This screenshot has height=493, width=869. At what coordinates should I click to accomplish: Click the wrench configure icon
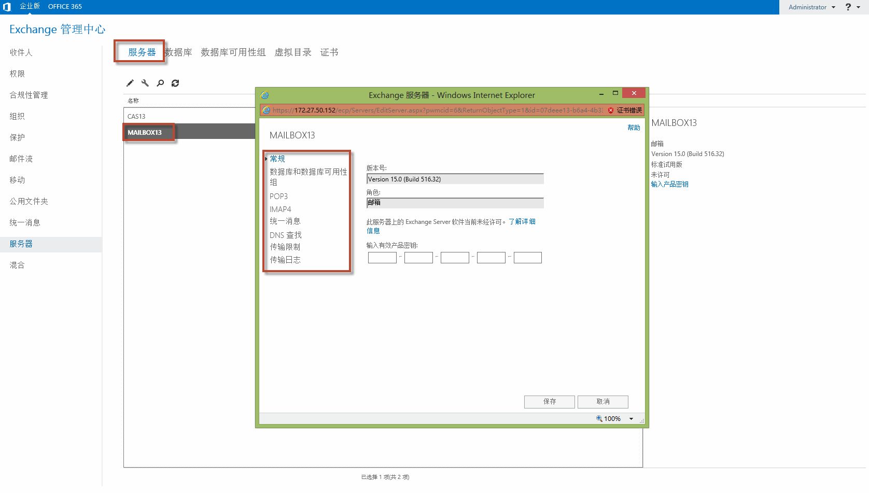(145, 83)
